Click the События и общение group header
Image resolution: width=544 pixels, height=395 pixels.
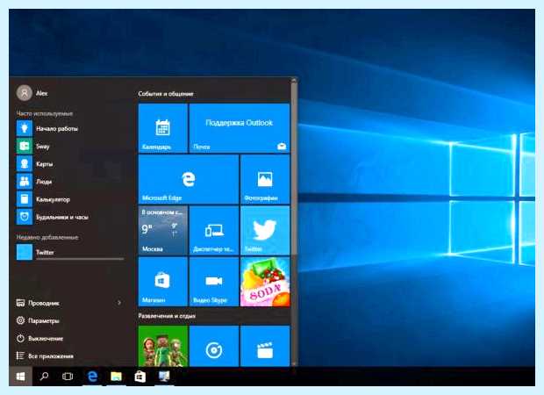click(166, 94)
